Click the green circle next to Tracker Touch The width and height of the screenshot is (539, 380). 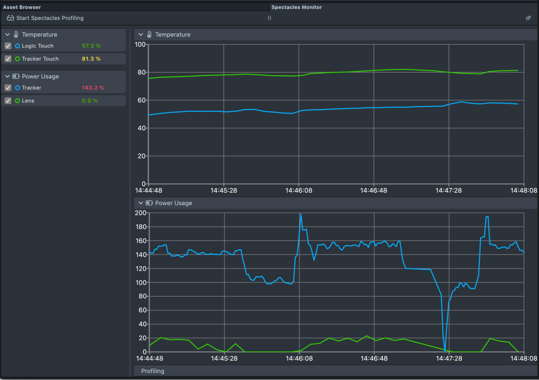(18, 59)
